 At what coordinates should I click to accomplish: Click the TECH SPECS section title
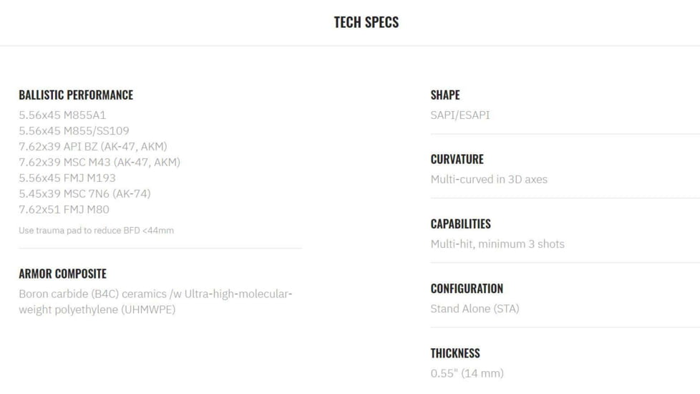click(366, 22)
